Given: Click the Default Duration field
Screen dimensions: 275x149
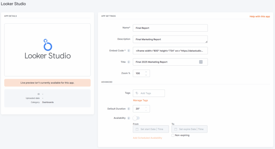Looking at the screenshot, I should 141,109.
